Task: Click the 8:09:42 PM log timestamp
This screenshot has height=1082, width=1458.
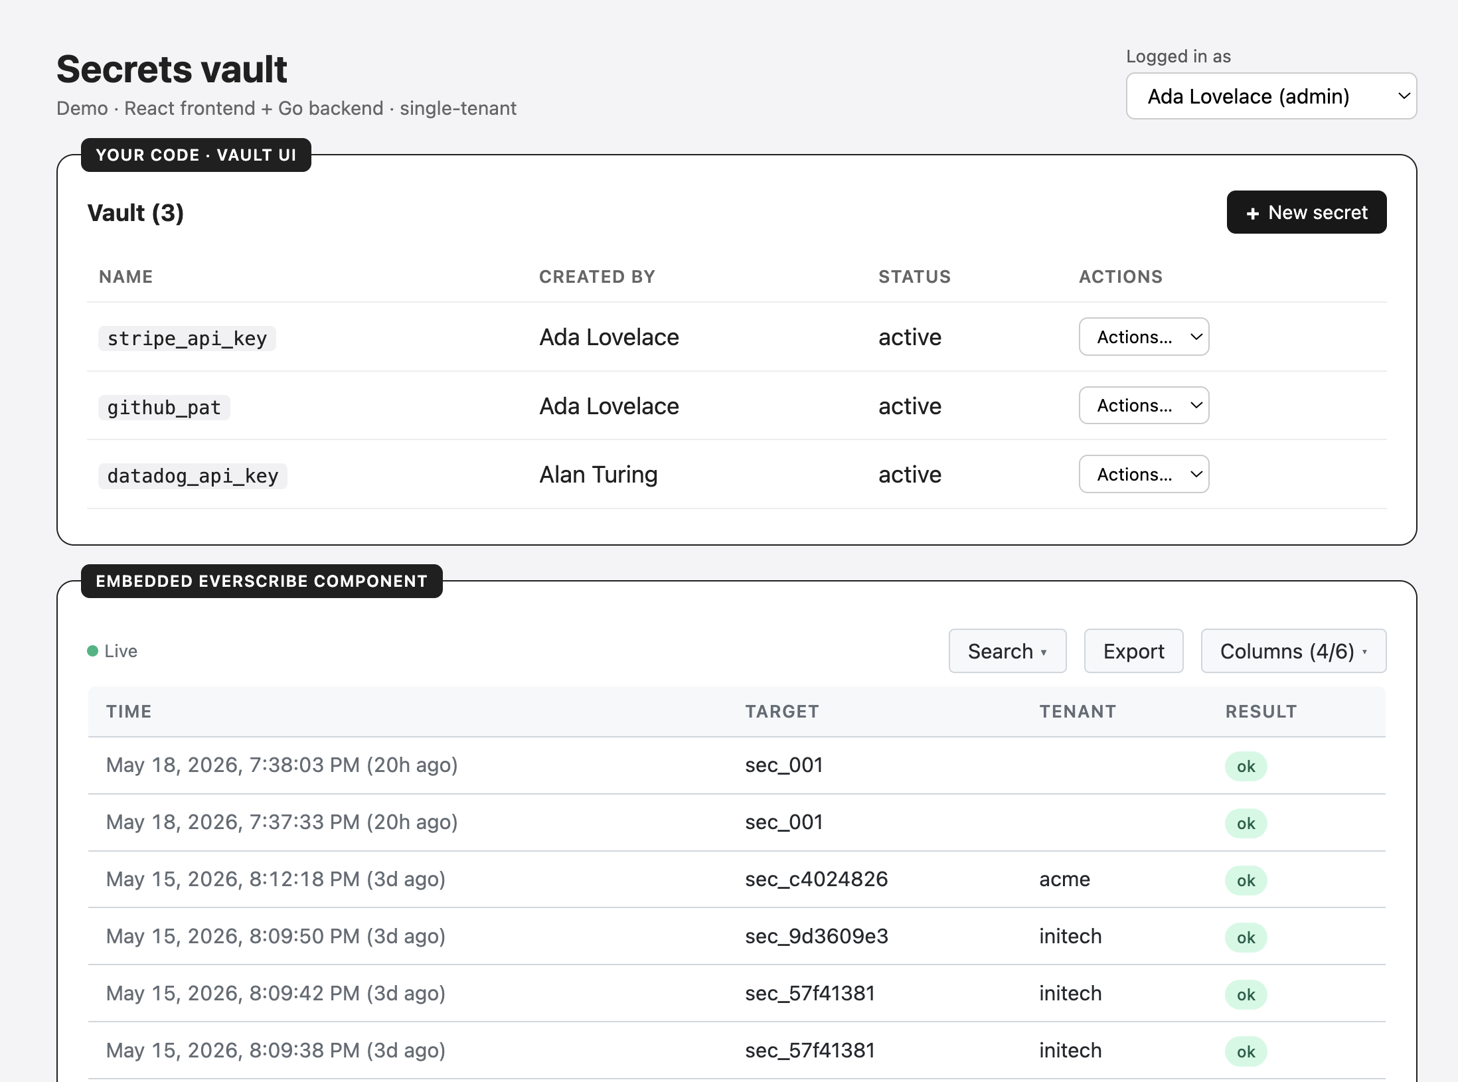Action: click(x=276, y=993)
